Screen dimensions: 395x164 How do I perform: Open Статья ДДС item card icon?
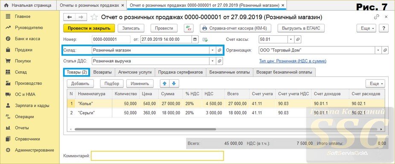[x=219, y=61]
